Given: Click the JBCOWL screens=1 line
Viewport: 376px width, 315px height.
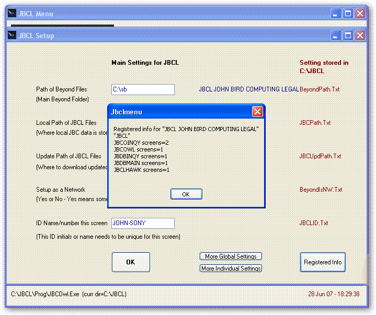Looking at the screenshot, I should 139,149.
